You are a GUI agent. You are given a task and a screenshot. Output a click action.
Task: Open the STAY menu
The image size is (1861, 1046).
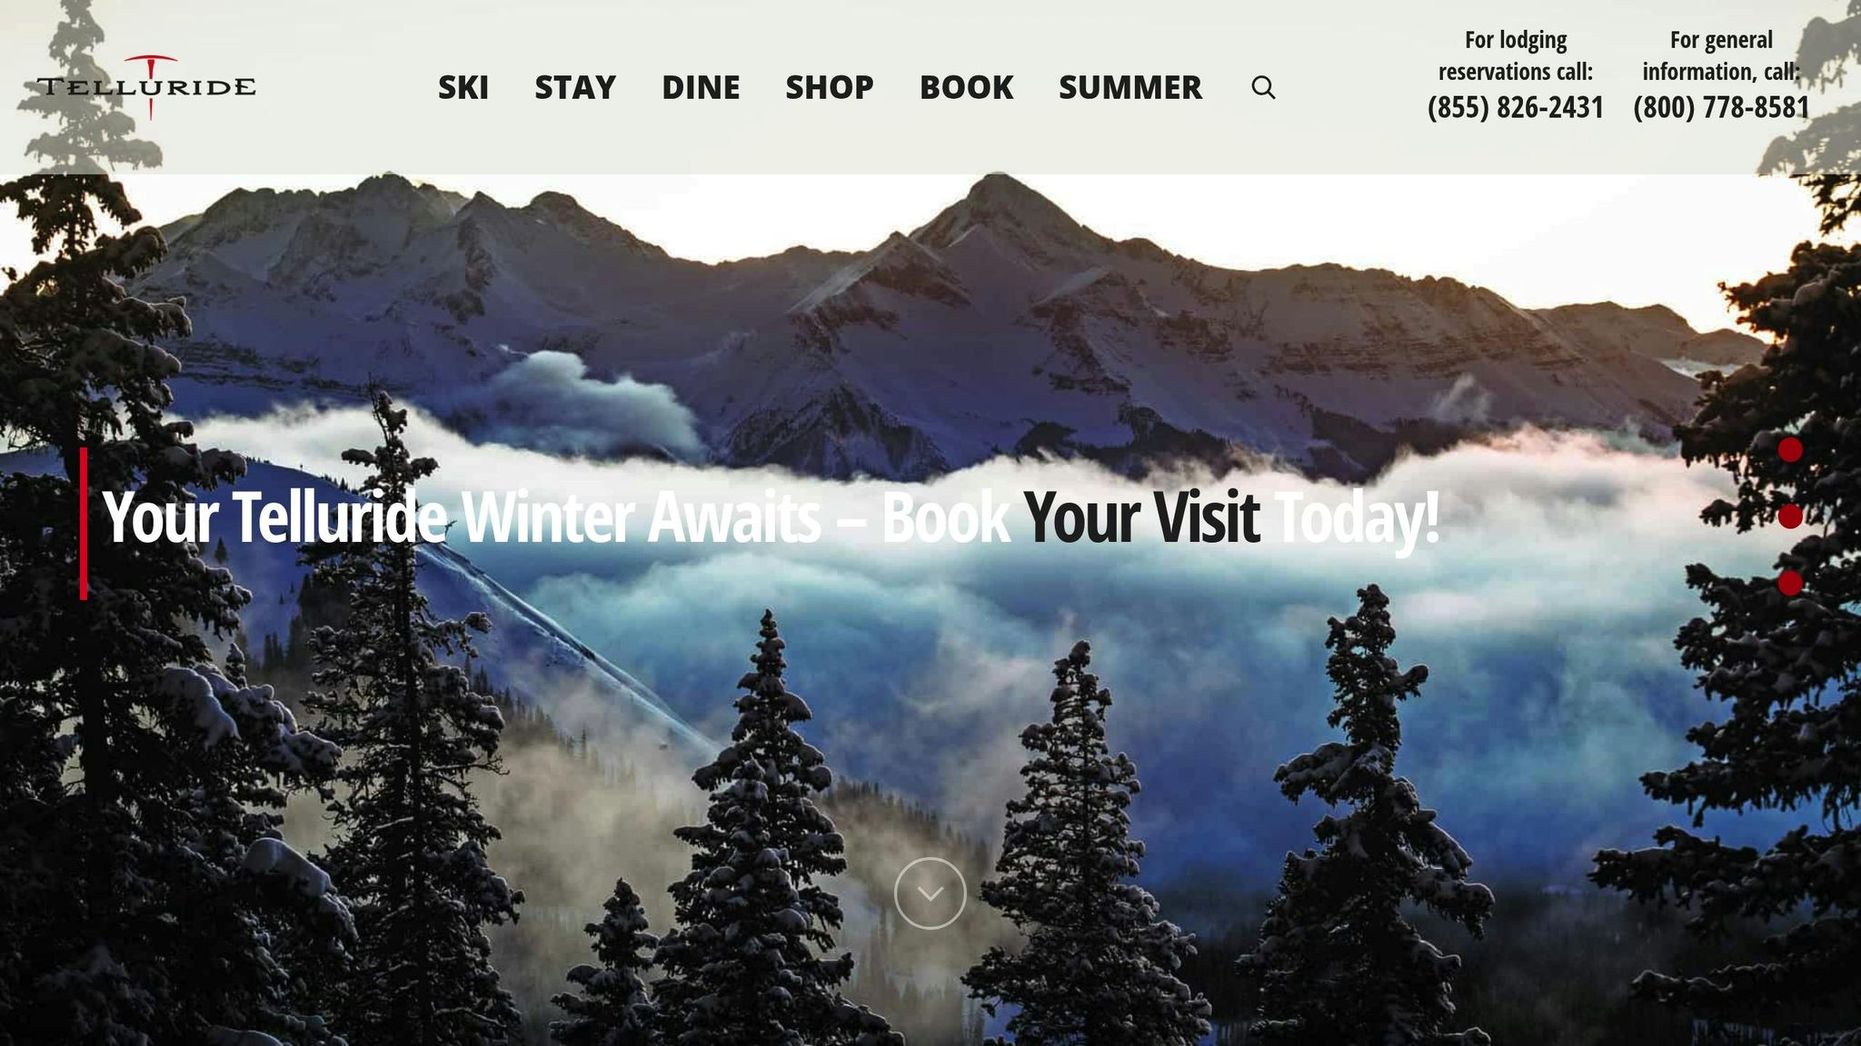tap(575, 87)
